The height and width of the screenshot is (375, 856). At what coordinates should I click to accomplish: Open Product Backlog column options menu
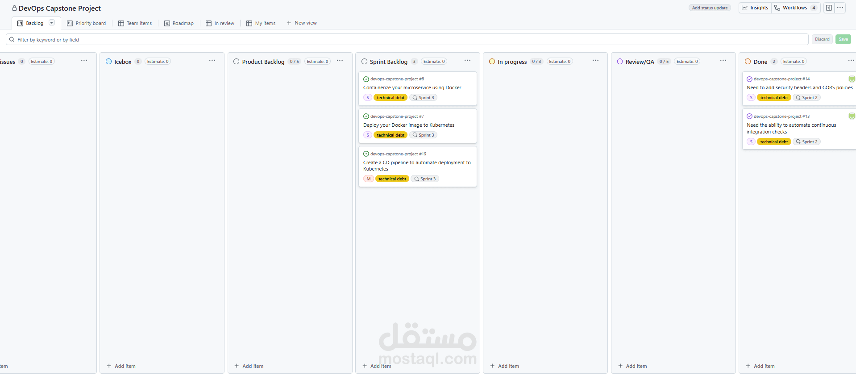point(340,61)
